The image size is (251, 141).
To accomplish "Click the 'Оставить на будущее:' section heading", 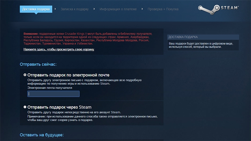I will point(42,135).
